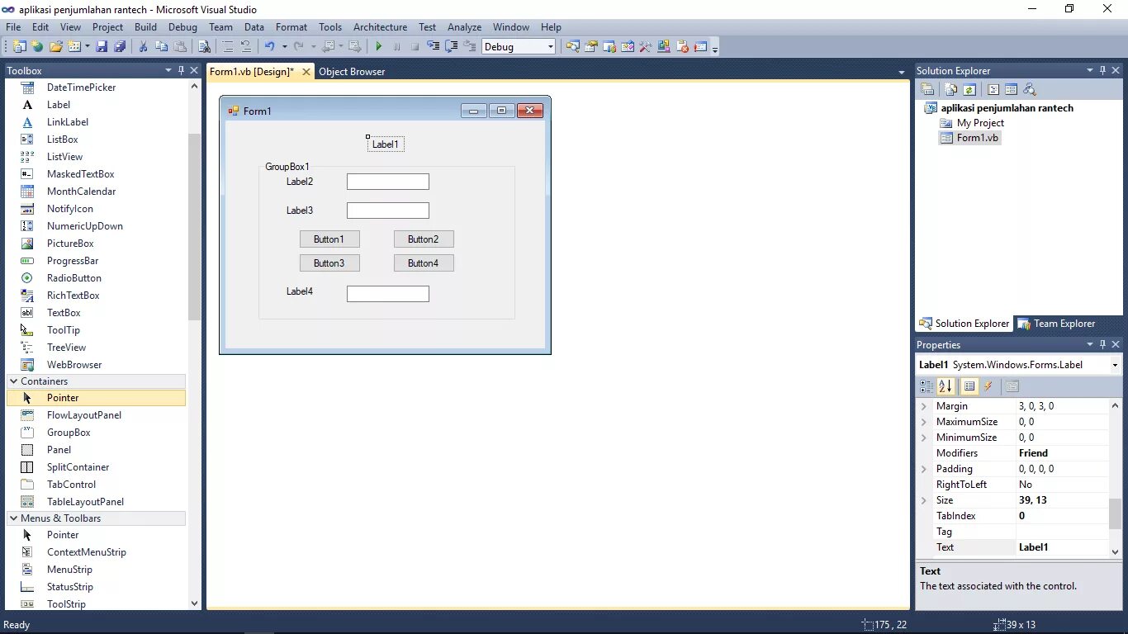Switch to the Team Explorer tab
Image resolution: width=1128 pixels, height=634 pixels.
[1062, 324]
